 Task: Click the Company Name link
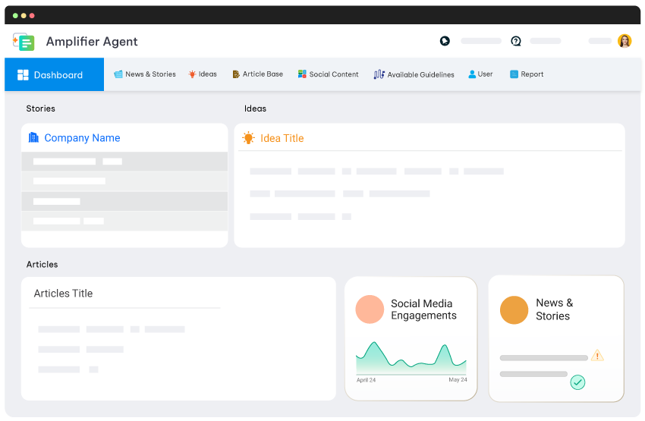tap(82, 138)
